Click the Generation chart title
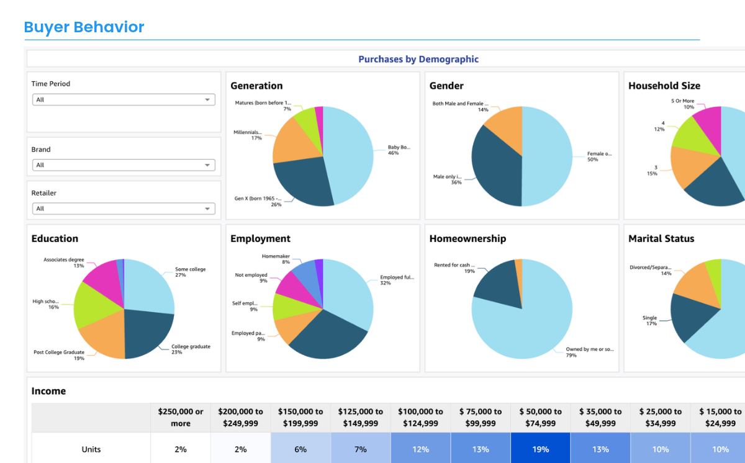745x463 pixels. click(x=256, y=86)
